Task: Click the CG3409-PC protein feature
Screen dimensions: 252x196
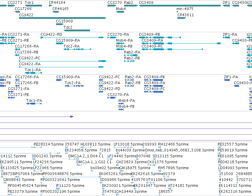Action: (153, 92)
